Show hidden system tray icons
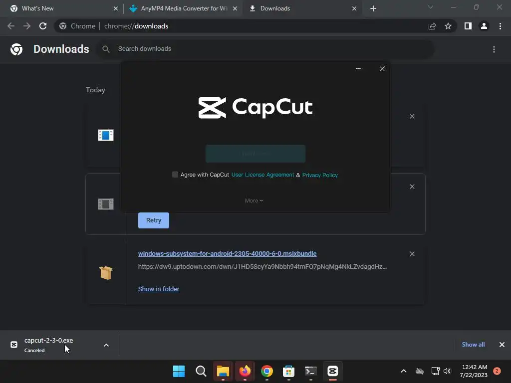 [x=403, y=371]
